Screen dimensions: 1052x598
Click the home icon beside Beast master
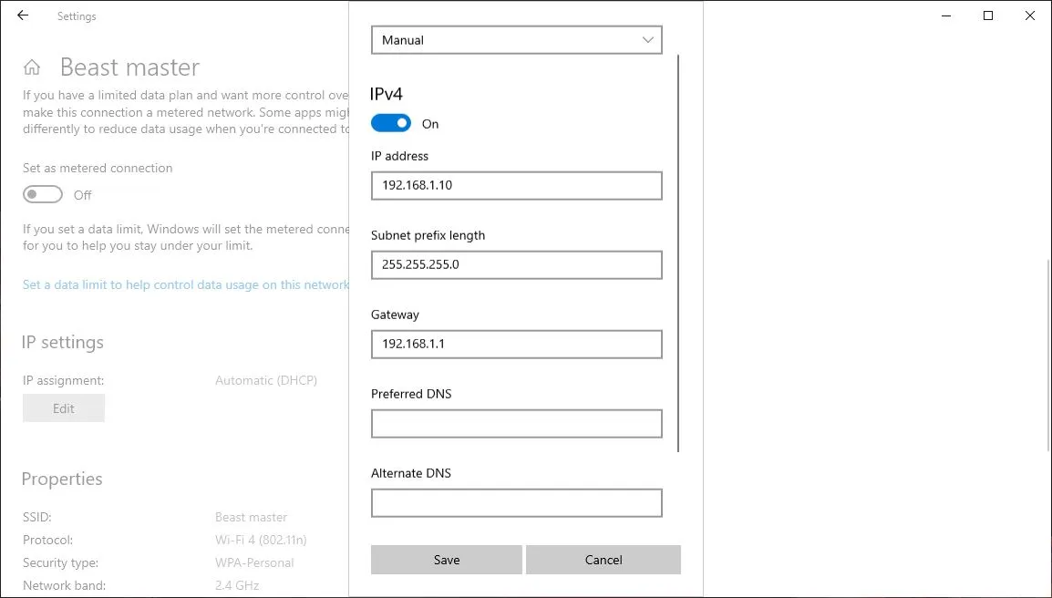[32, 67]
